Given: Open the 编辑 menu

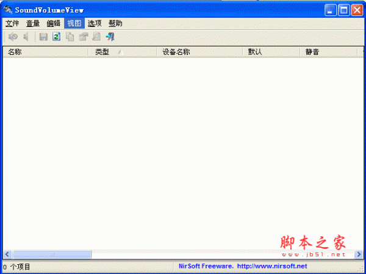Looking at the screenshot, I should click(x=54, y=23).
